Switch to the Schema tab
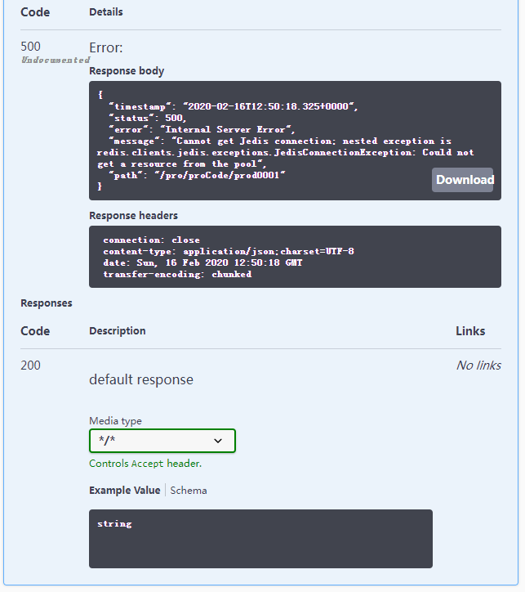 189,491
